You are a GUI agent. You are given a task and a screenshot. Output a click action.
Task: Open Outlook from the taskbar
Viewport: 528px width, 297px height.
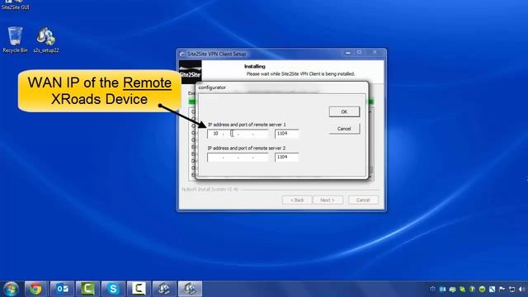(62, 289)
